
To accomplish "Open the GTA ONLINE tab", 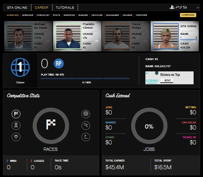I will (17, 7).
